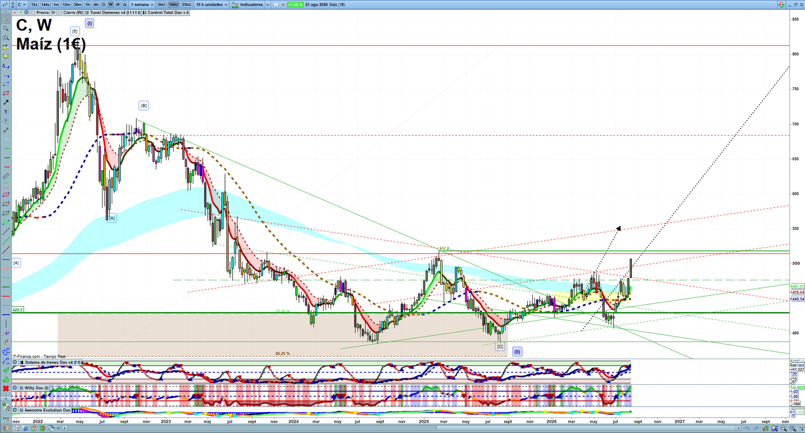Open the share menu icon
Viewport: 805px width, 433px height.
click(x=16, y=428)
